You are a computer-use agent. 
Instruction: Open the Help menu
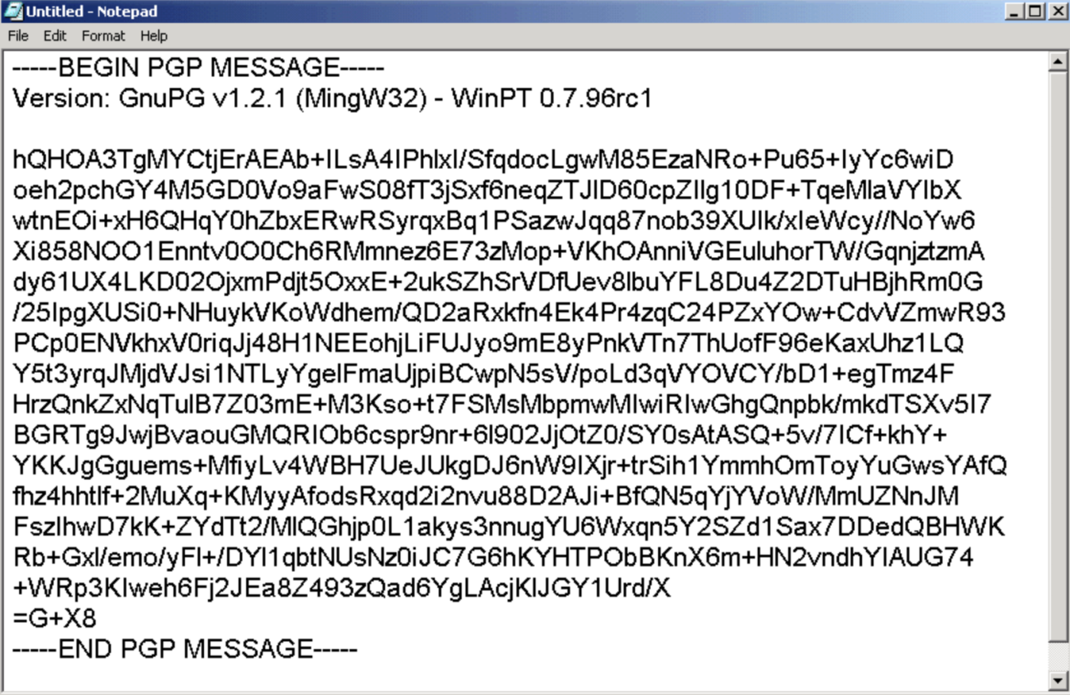(x=154, y=36)
